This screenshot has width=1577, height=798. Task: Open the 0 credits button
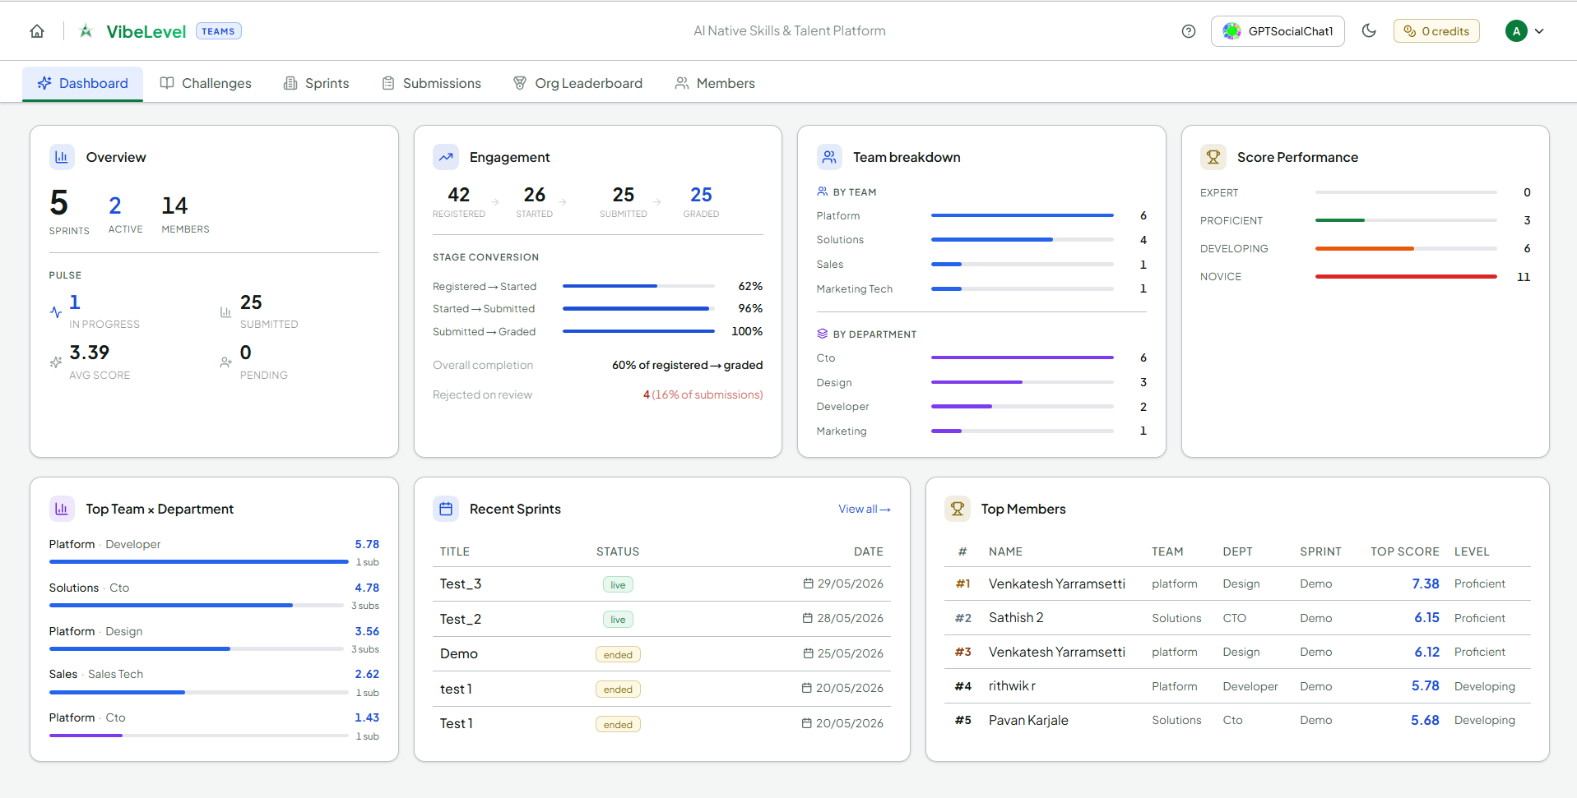click(x=1436, y=31)
